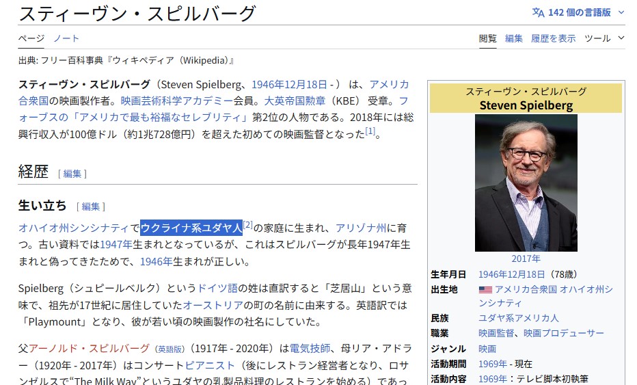Edit the 経歴 section
This screenshot has height=385, width=637.
pyautogui.click(x=72, y=174)
